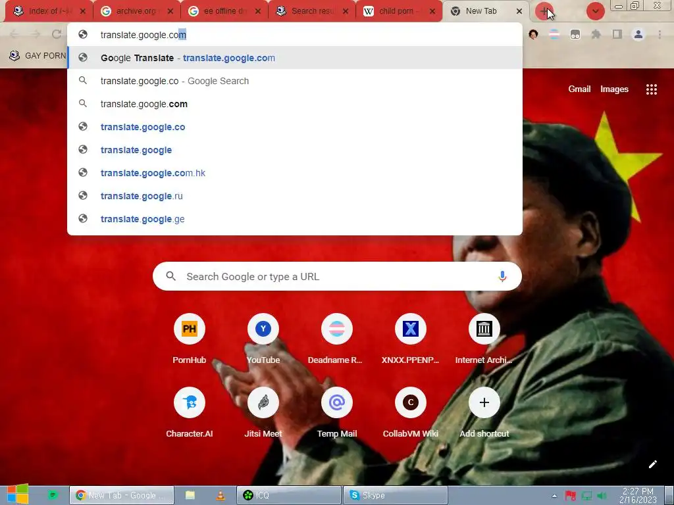The height and width of the screenshot is (505, 674).
Task: Open the Chrome three-dot menu
Action: (x=660, y=34)
